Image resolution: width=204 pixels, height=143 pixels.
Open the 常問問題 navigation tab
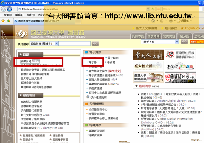tap(169, 36)
